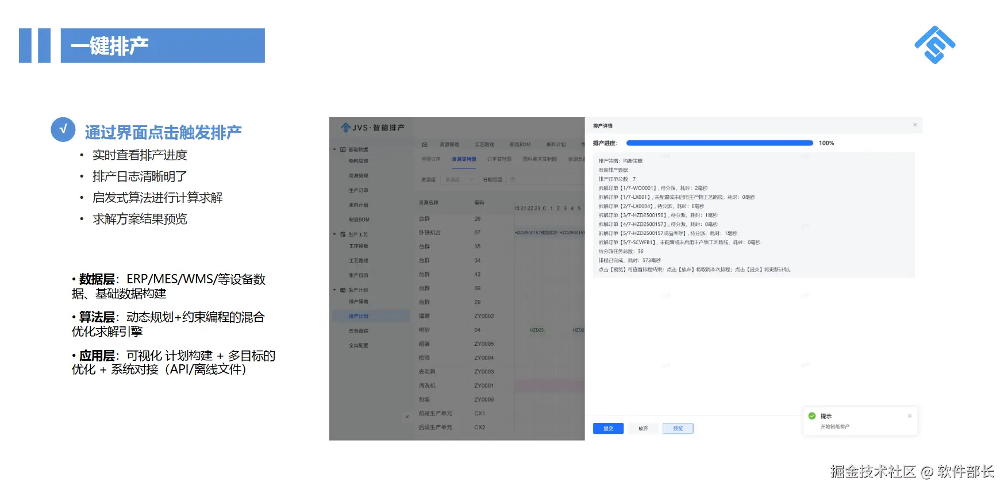The height and width of the screenshot is (493, 1008).
Task: Open 工序模板 in the sidebar
Action: 359,246
